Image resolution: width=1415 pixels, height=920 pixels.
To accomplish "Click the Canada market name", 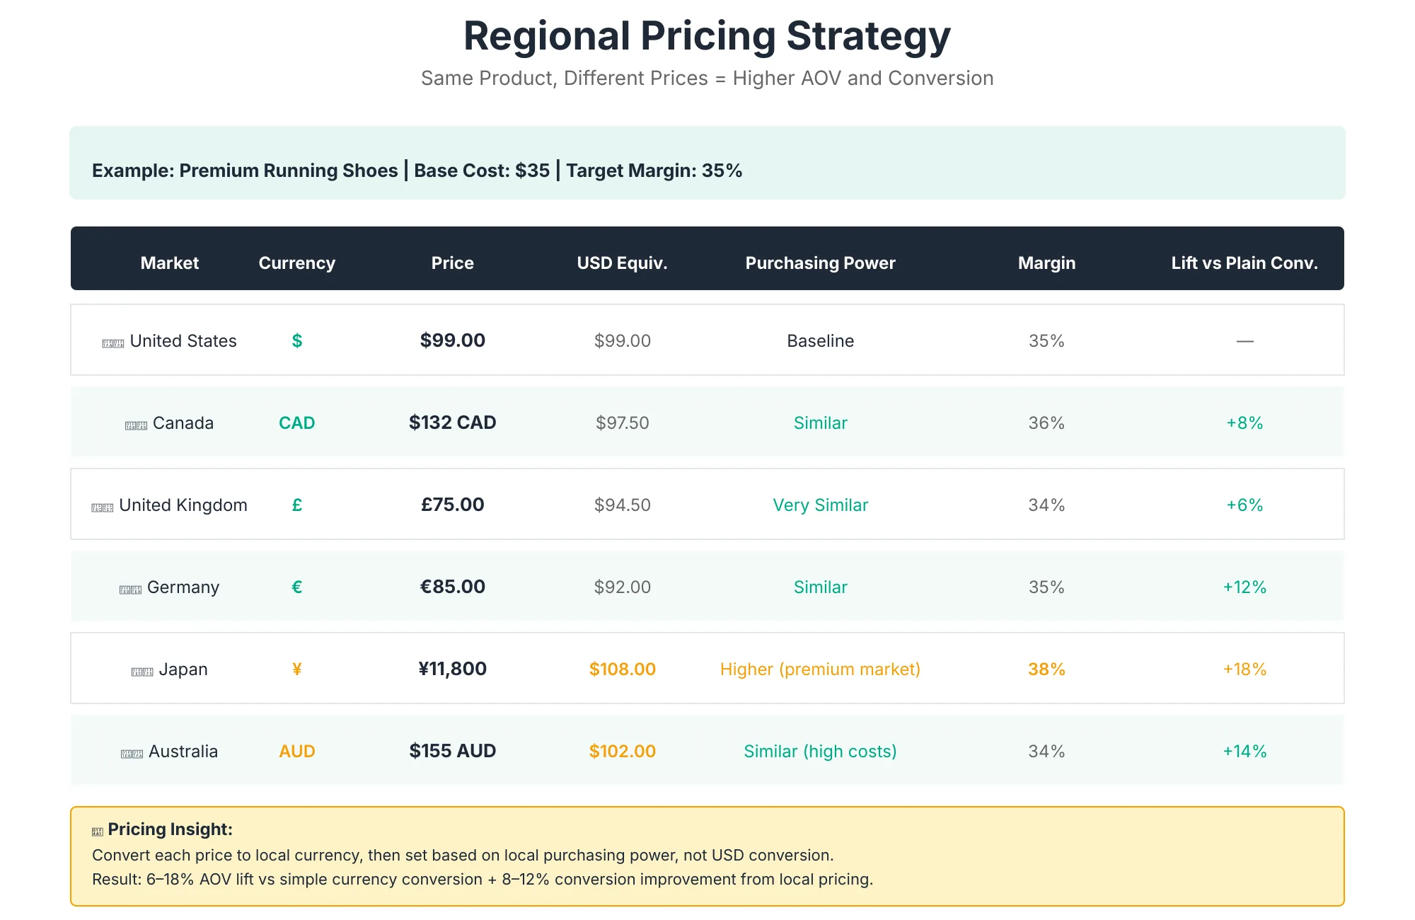I will (x=183, y=422).
